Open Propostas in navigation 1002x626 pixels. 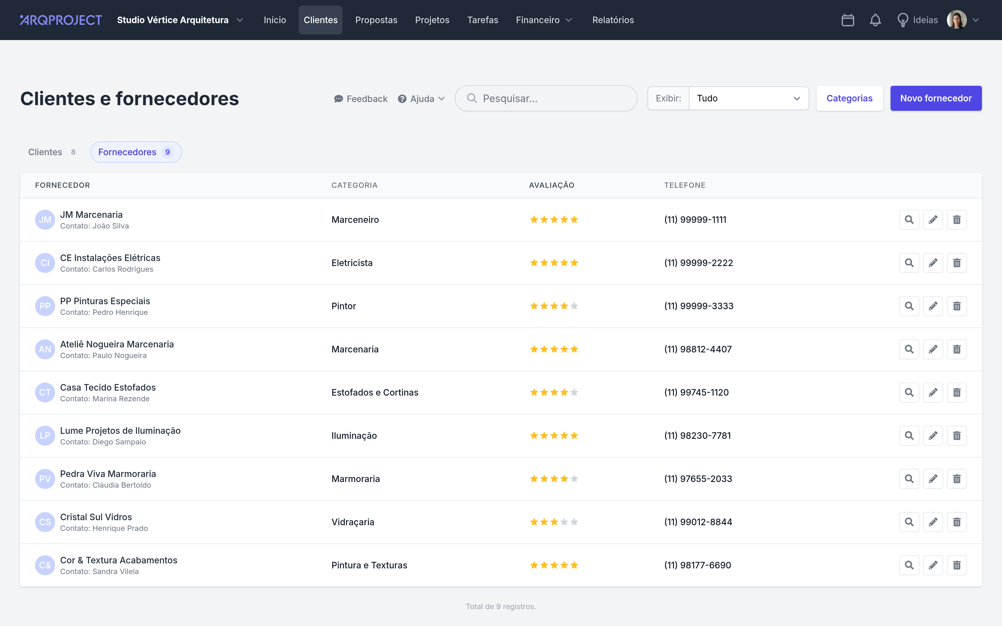click(376, 20)
